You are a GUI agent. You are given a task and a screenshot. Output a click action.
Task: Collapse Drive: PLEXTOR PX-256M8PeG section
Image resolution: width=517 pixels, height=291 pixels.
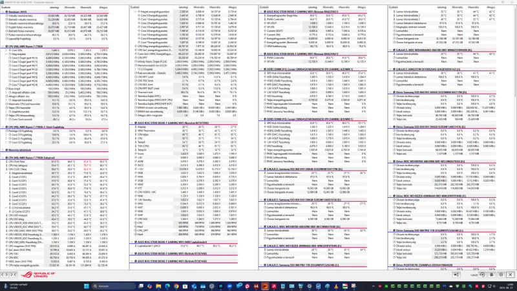[x=390, y=265]
